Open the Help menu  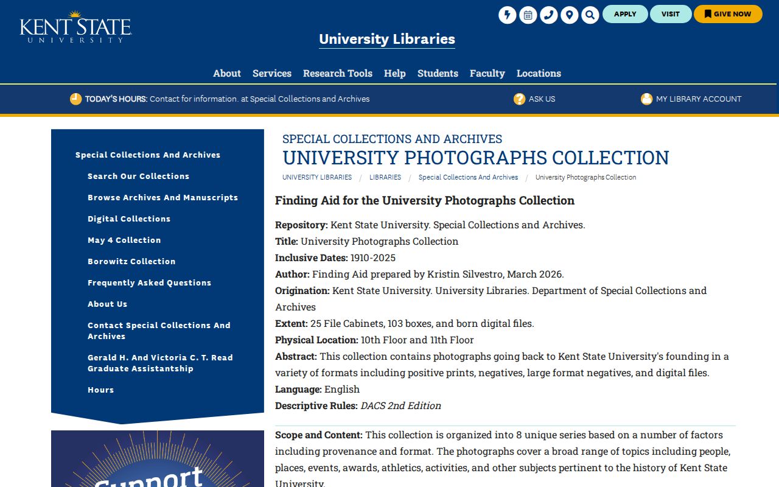(395, 73)
